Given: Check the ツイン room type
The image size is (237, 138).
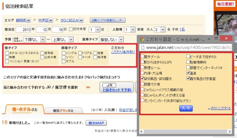Looking at the screenshot, I should (x=64, y=57).
